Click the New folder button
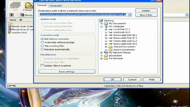The height and width of the screenshot is (107, 190). click(x=146, y=15)
